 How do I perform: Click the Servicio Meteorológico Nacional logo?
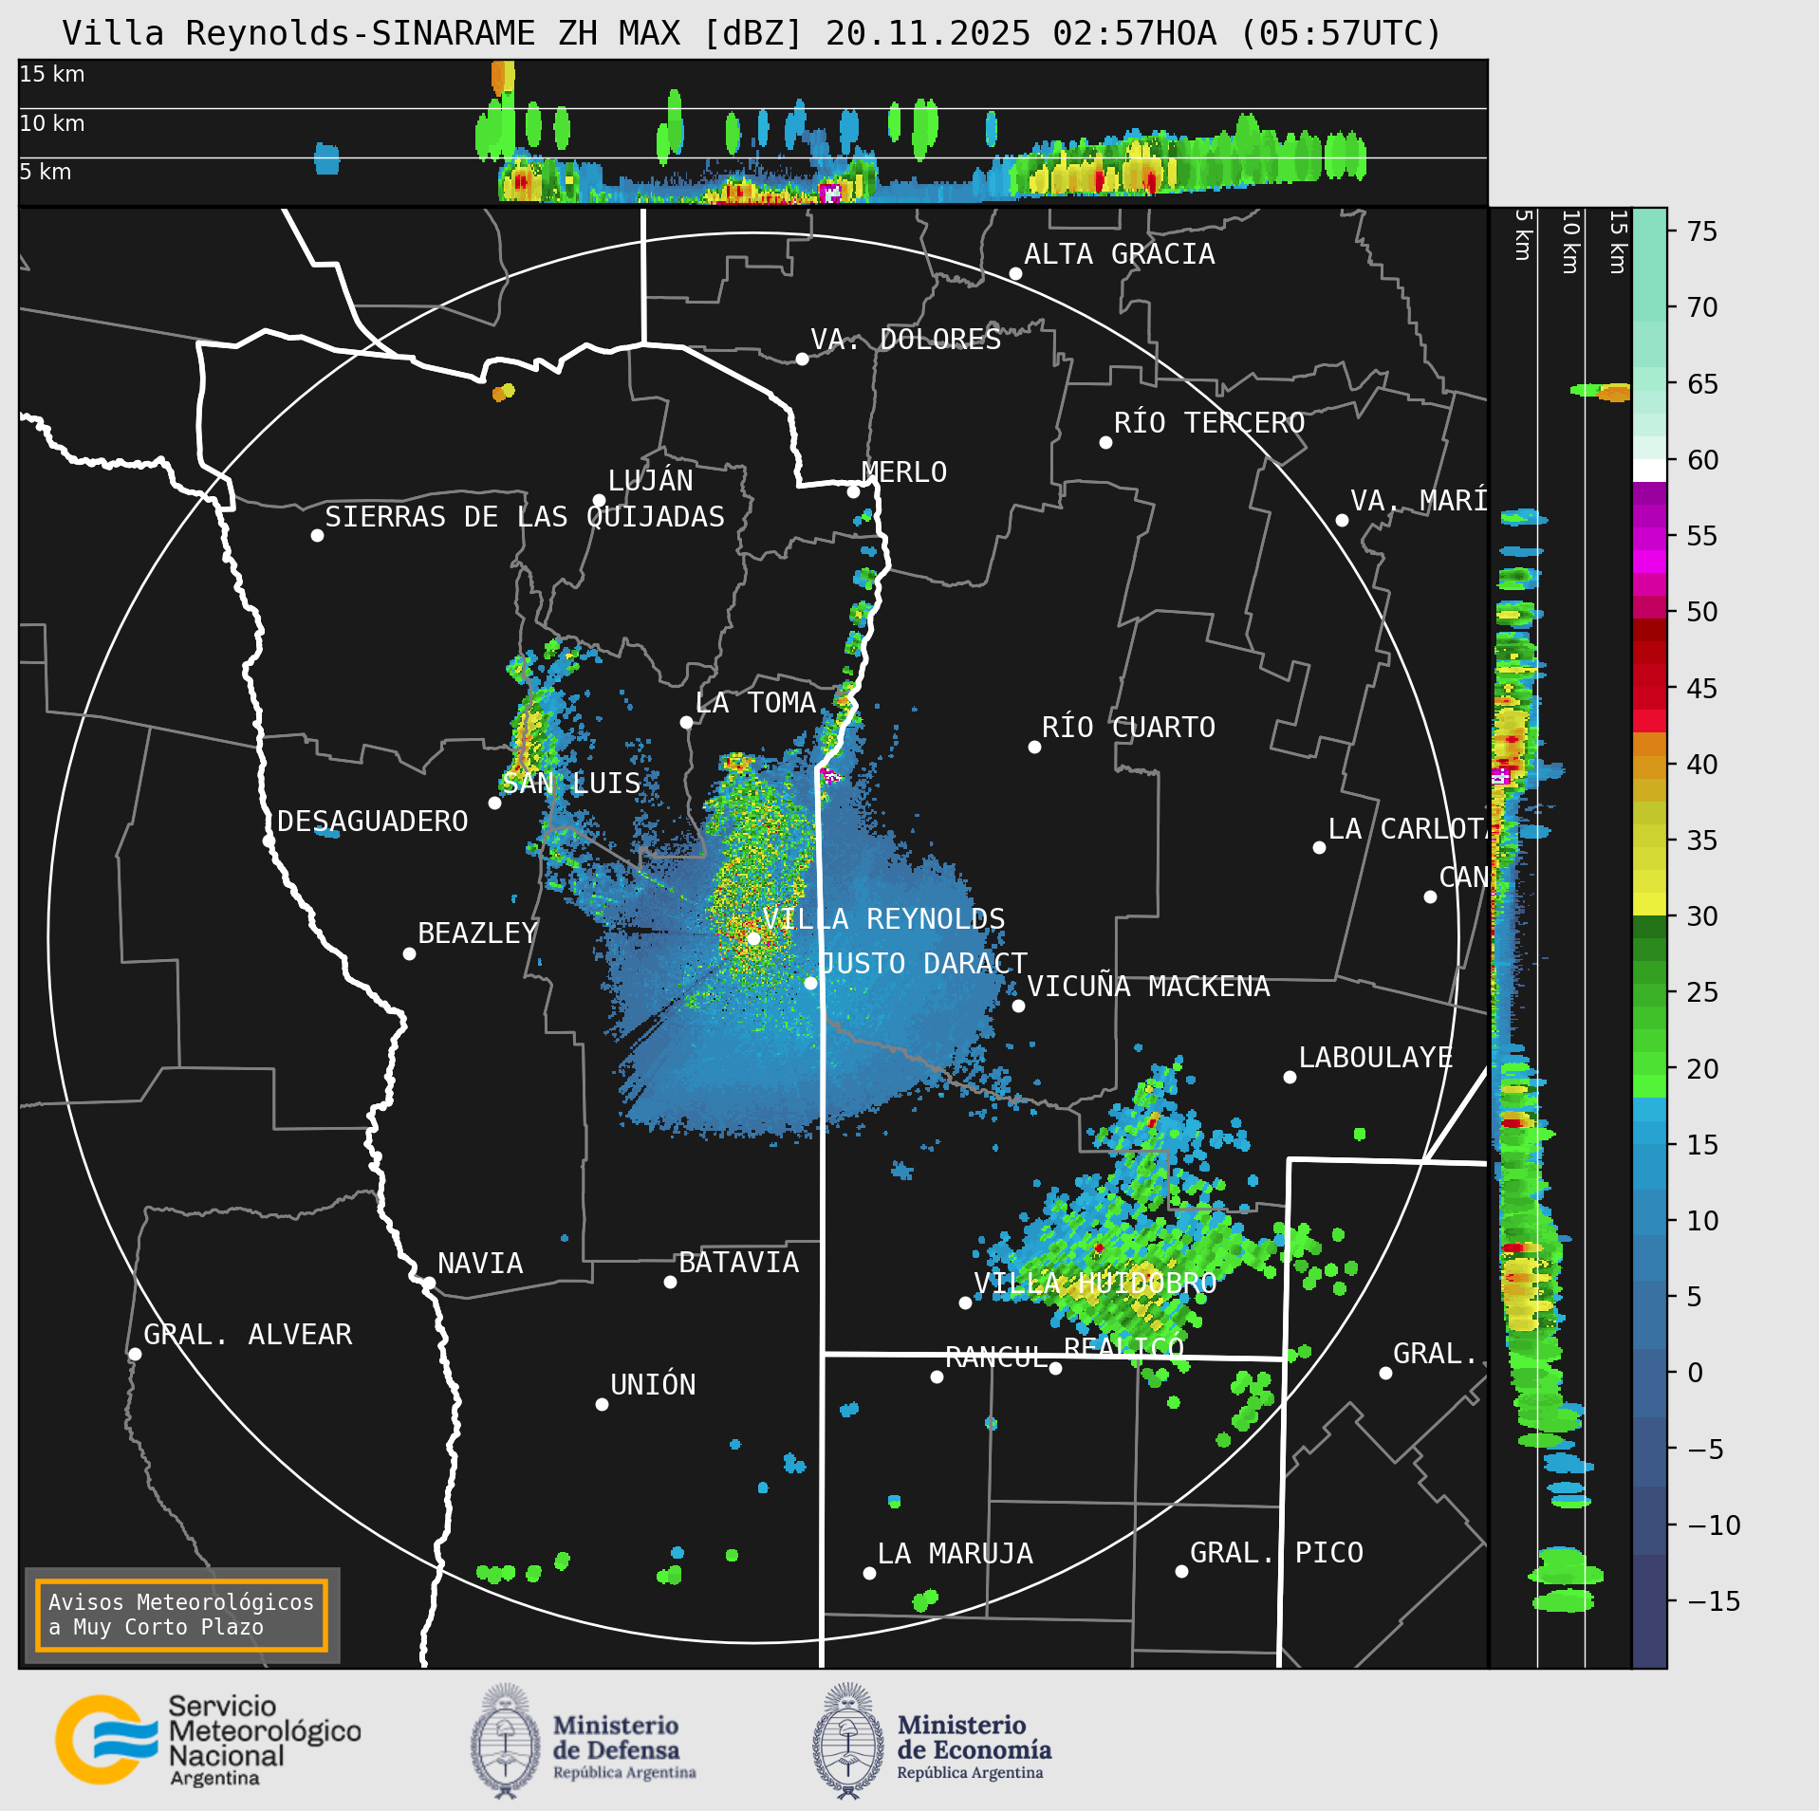[208, 1740]
